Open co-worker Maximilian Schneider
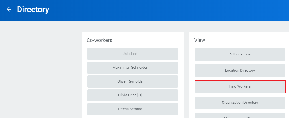The height and width of the screenshot is (118, 289). click(133, 68)
